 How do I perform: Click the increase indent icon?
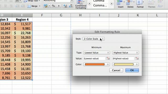coord(23,6)
